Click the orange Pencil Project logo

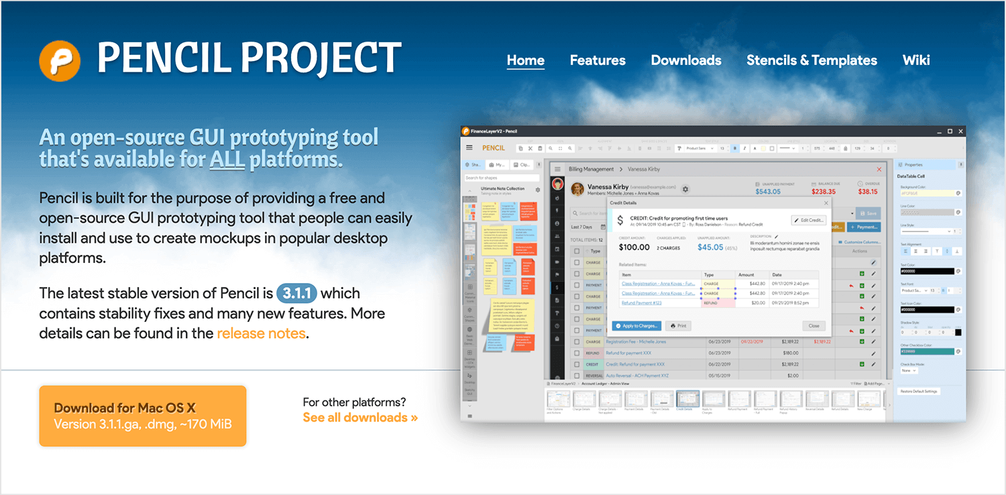pyautogui.click(x=60, y=60)
